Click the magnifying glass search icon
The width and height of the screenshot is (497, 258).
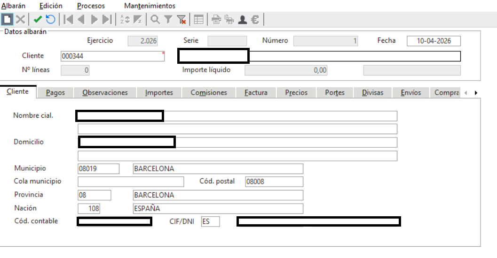[155, 19]
